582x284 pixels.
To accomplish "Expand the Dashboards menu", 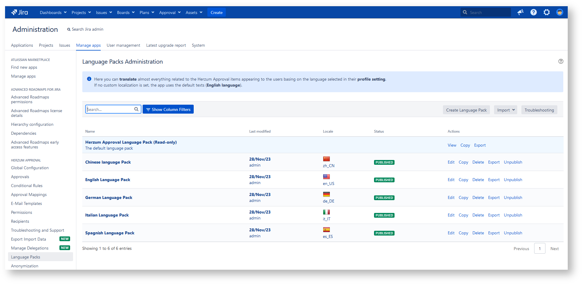I will tap(53, 12).
